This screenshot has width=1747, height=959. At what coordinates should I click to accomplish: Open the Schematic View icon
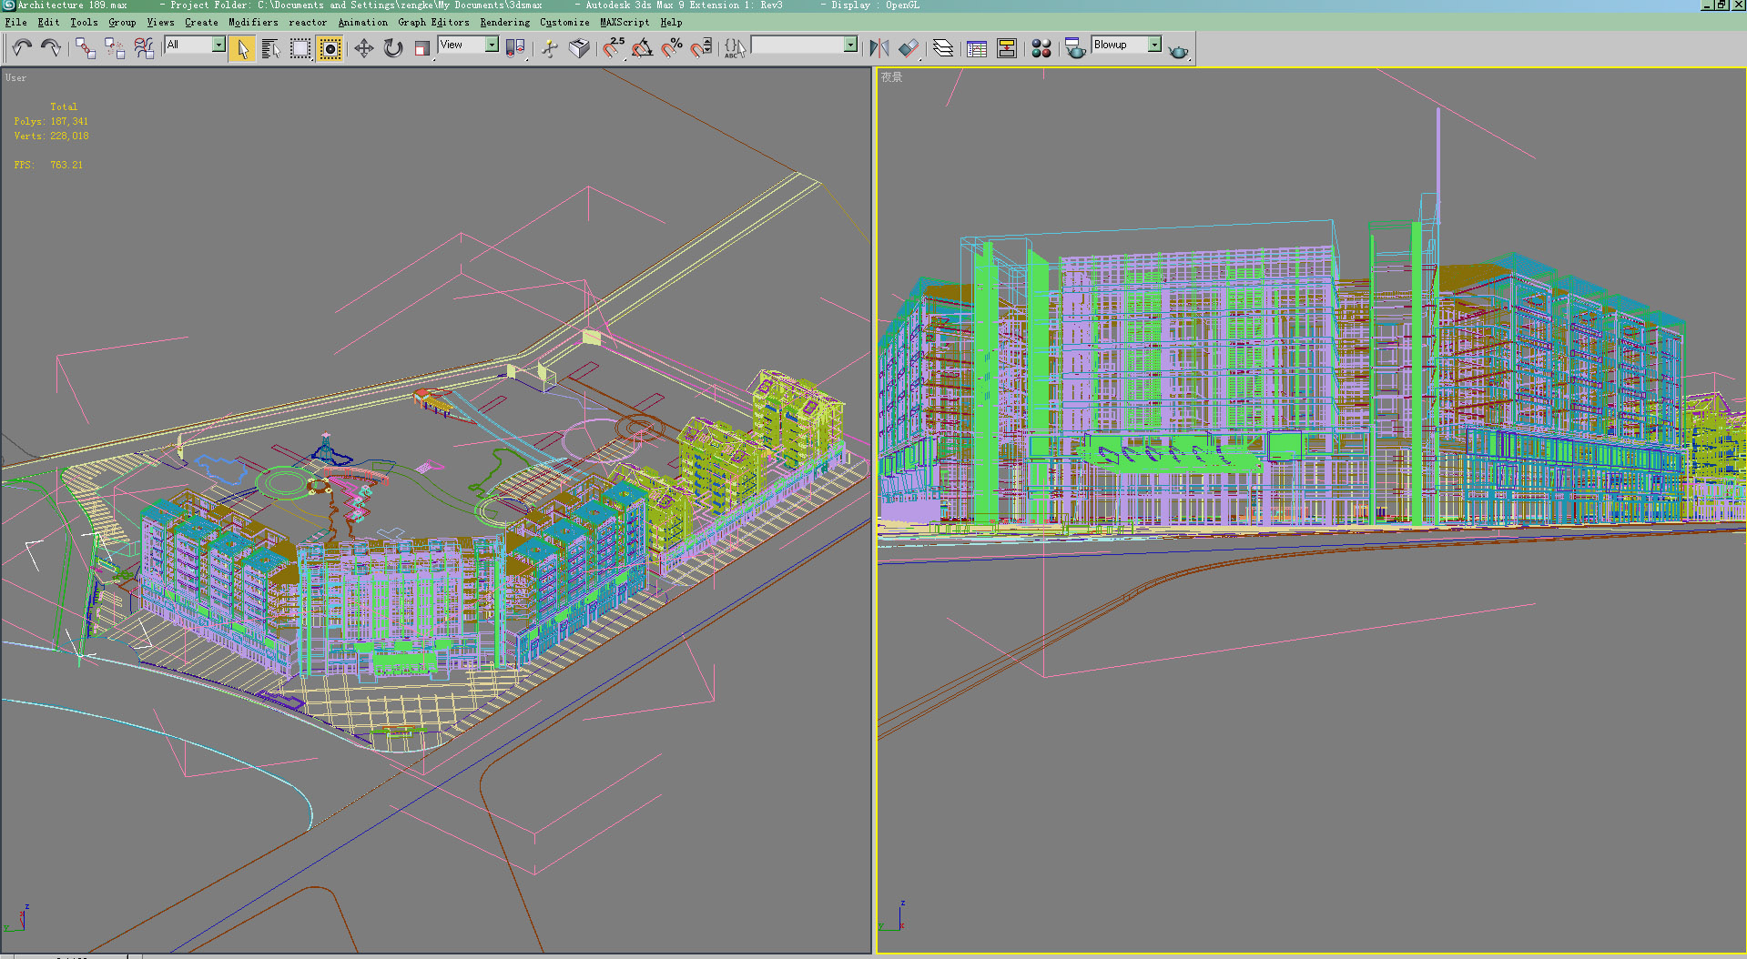coord(1007,48)
